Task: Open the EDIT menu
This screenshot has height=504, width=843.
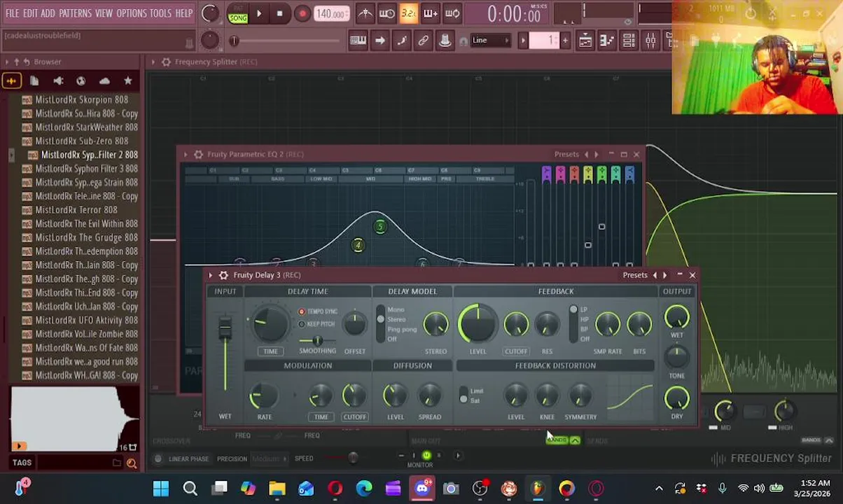Action: 30,13
